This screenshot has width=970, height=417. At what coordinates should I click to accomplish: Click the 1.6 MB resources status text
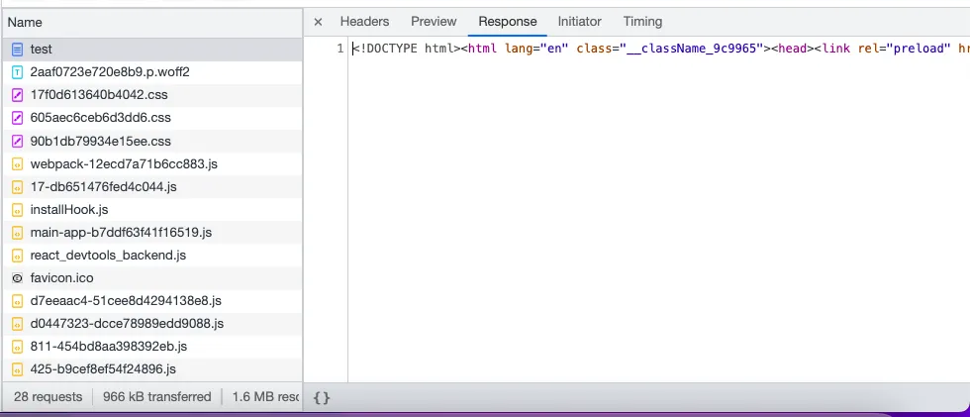point(266,396)
